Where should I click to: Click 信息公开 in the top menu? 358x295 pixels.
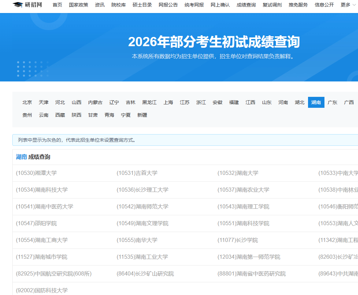tap(324, 5)
